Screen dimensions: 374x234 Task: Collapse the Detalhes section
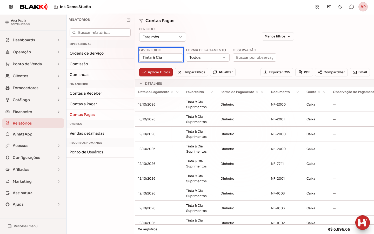141,84
